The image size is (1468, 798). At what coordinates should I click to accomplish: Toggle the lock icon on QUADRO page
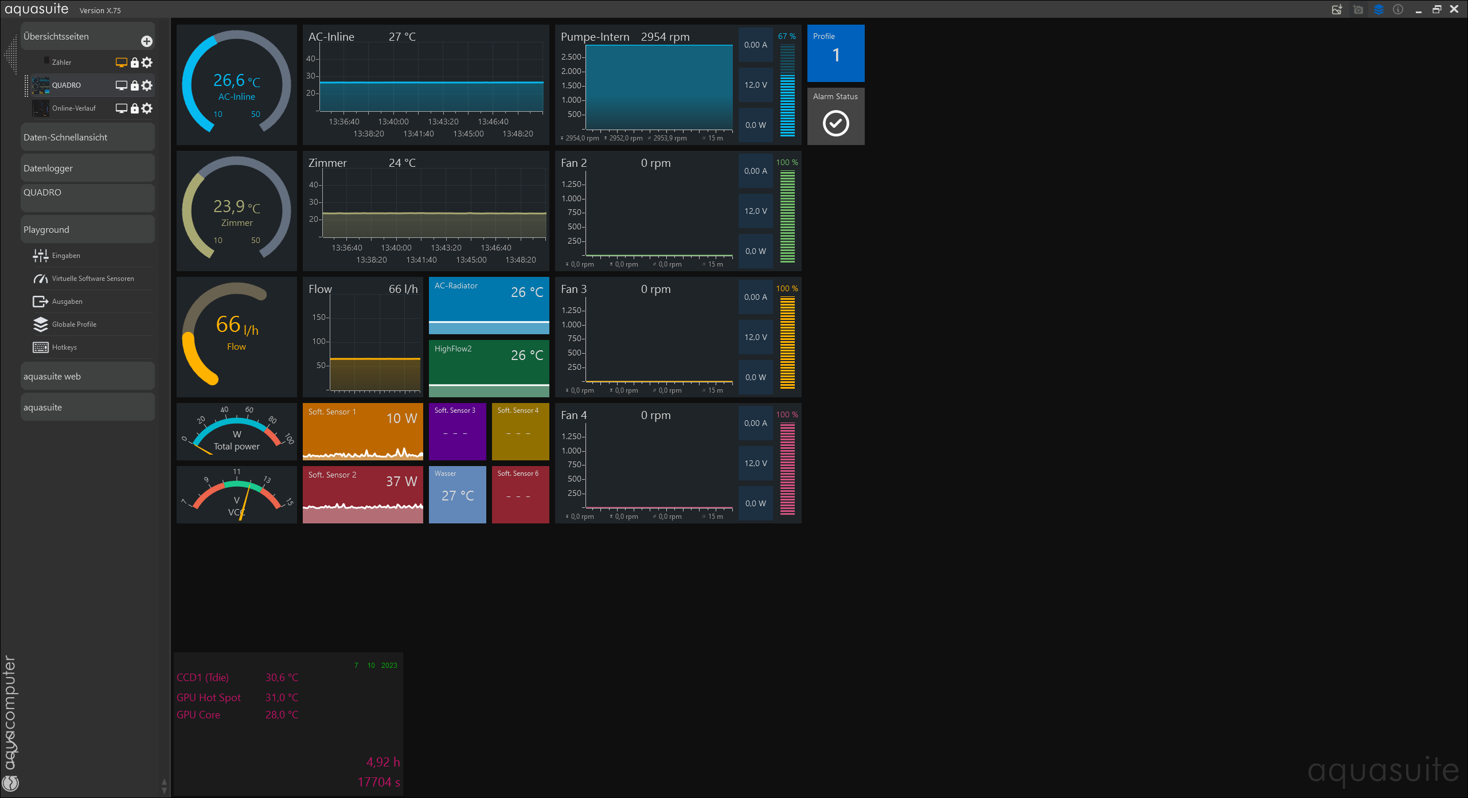(x=135, y=85)
